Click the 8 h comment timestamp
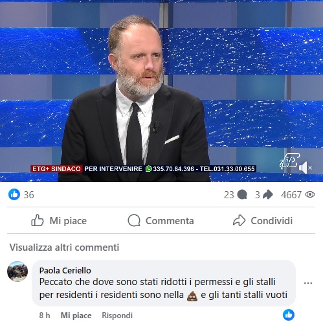Image resolution: width=323 pixels, height=322 pixels. 45,316
